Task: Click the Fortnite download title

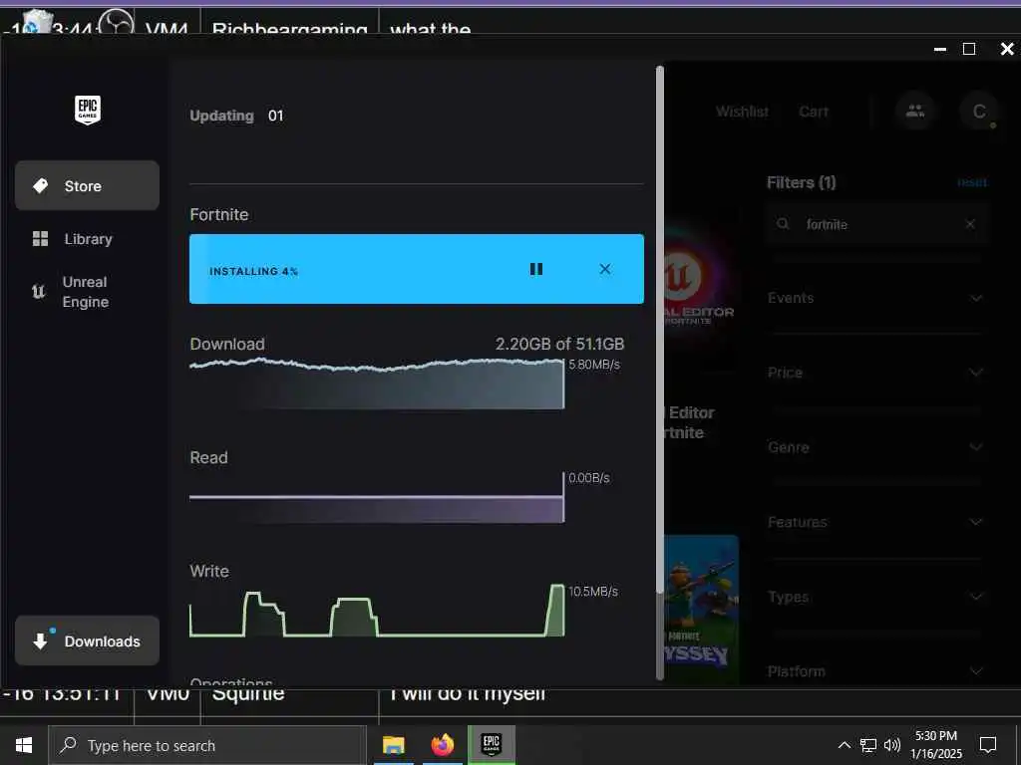Action: (x=218, y=215)
